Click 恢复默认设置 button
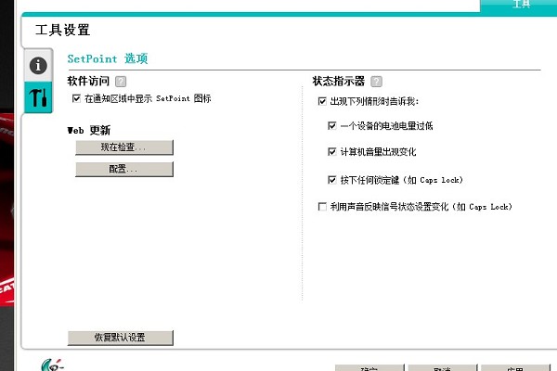The image size is (557, 371). click(x=121, y=338)
